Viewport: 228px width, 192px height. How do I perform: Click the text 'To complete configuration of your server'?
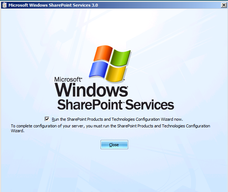click(47, 126)
